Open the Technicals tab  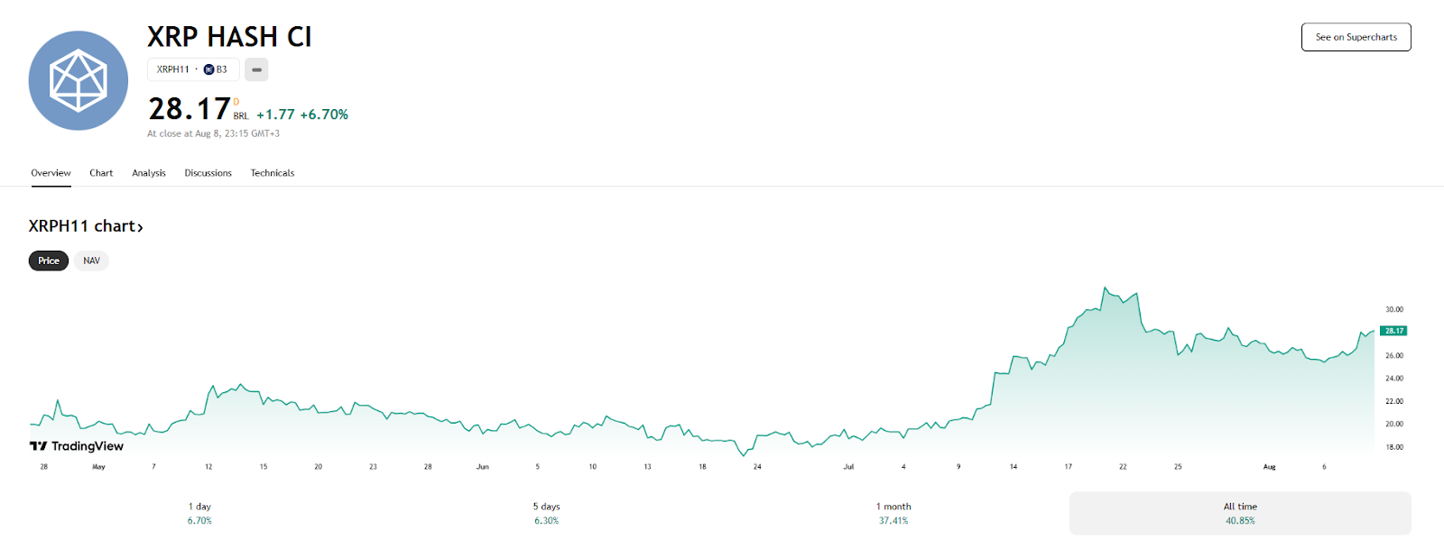pyautogui.click(x=273, y=173)
